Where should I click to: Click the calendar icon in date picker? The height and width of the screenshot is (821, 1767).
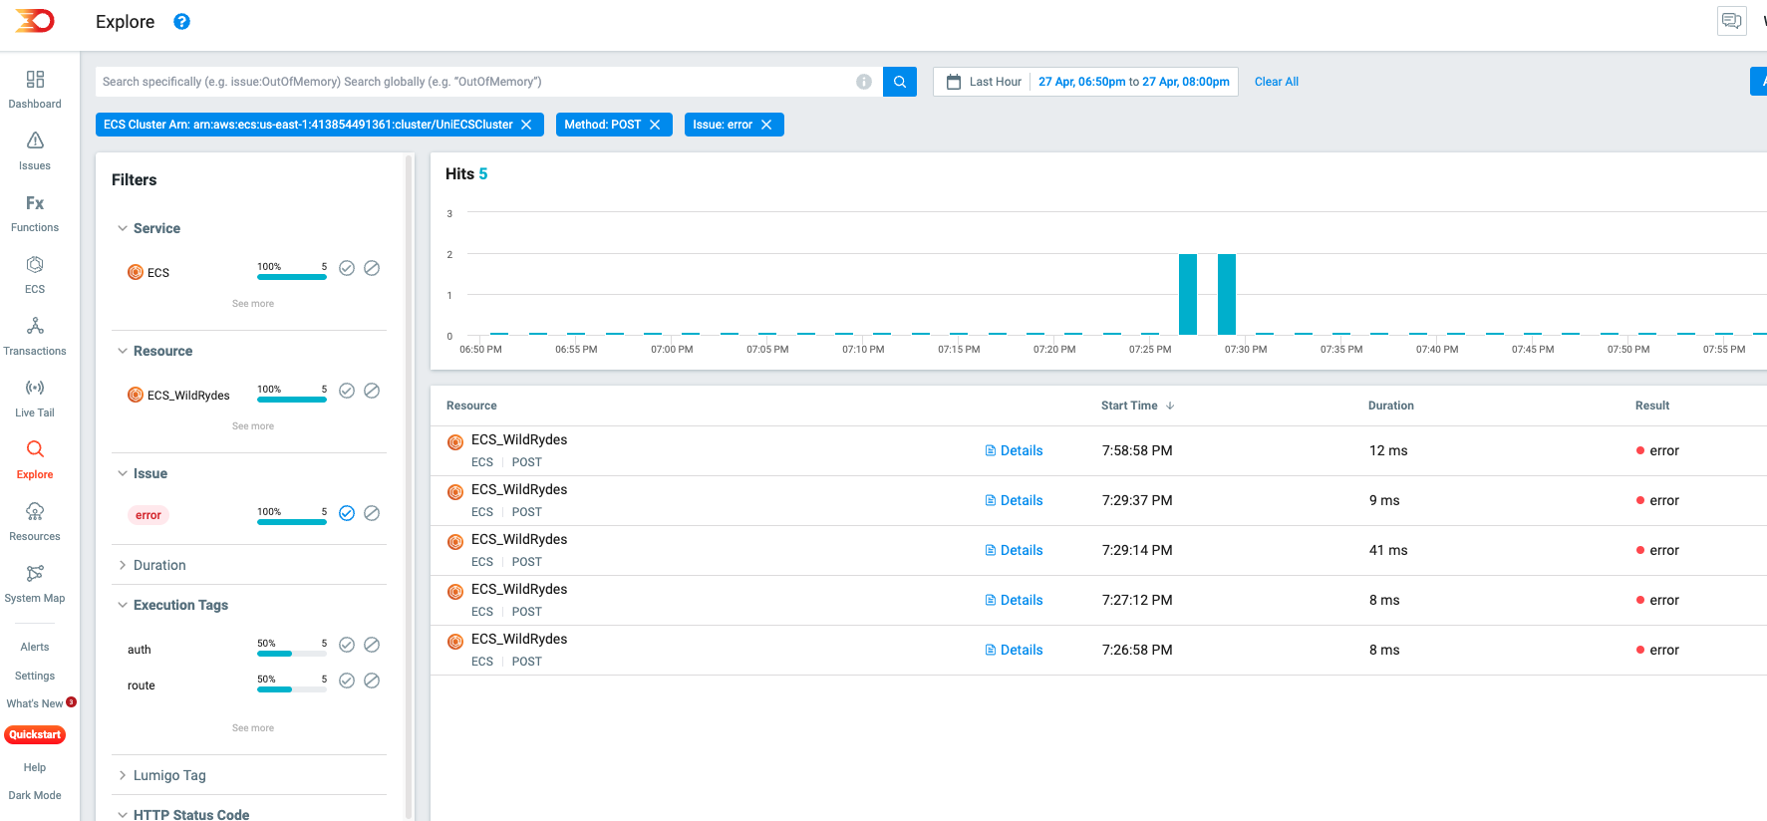coord(954,82)
